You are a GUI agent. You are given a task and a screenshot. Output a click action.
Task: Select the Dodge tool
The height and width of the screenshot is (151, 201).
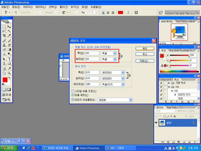coord(9,54)
